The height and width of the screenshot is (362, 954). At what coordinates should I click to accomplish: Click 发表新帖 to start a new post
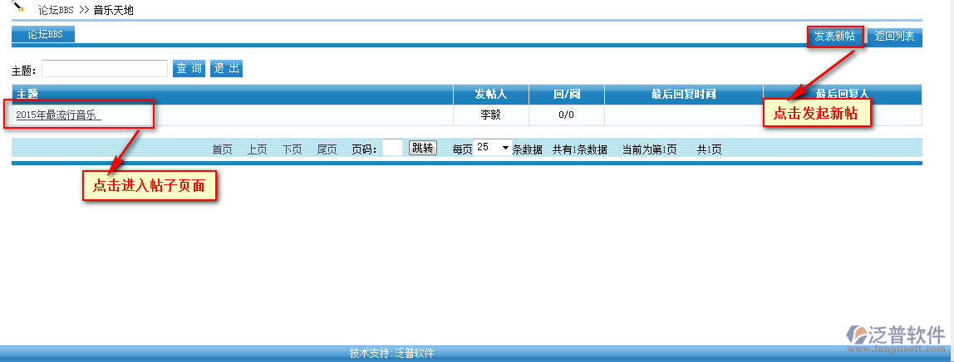point(834,37)
